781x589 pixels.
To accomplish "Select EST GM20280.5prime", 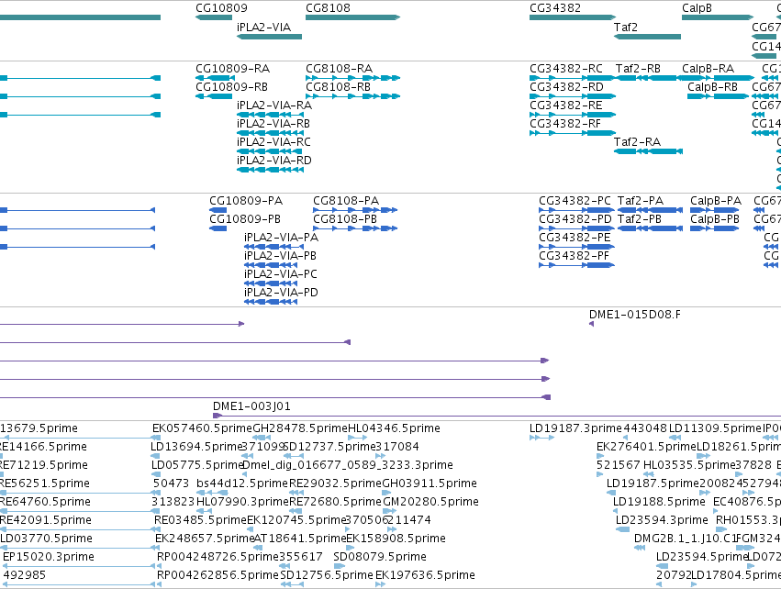I will point(430,502).
